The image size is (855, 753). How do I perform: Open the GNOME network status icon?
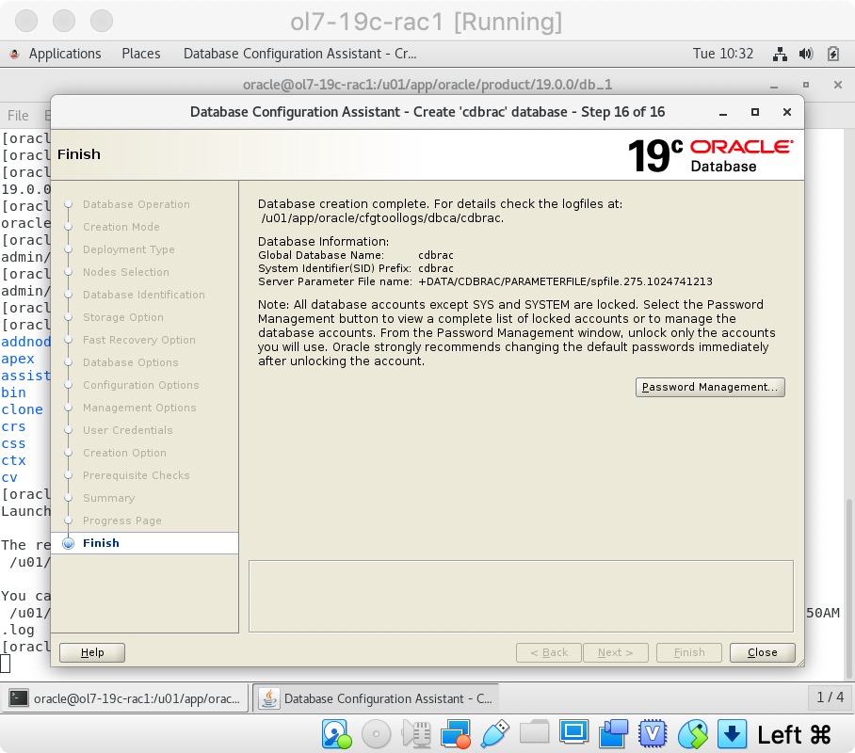780,54
